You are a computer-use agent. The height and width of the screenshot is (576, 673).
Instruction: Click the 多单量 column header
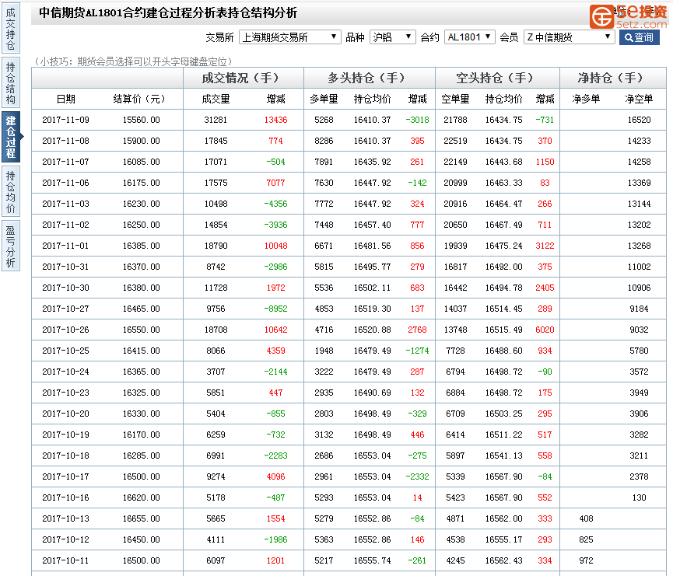coord(324,99)
